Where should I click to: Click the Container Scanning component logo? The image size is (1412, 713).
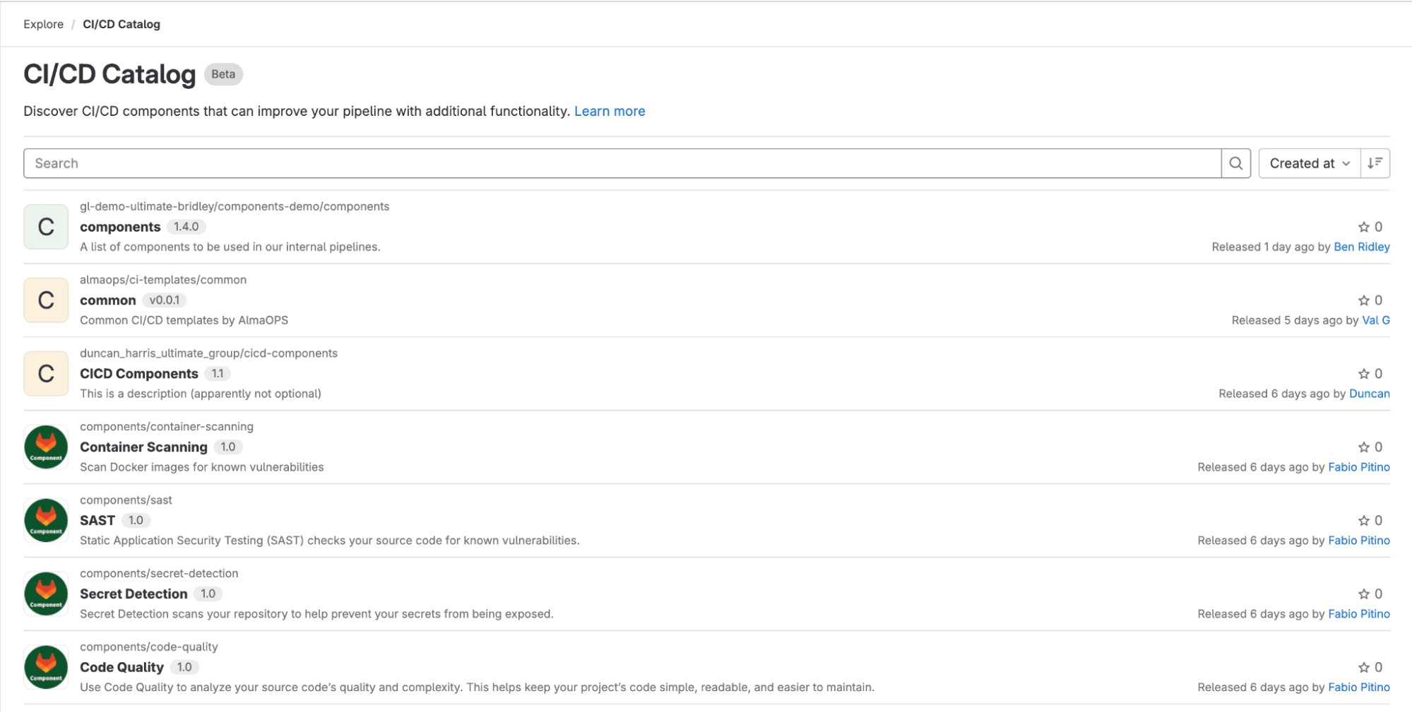click(46, 447)
